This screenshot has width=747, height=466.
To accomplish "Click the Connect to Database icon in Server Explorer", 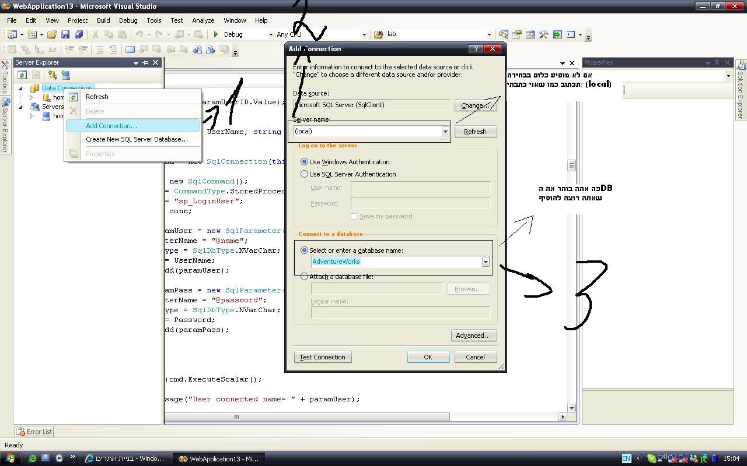I will (x=53, y=75).
